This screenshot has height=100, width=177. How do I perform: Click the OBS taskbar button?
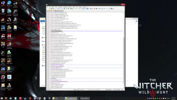coord(84,98)
